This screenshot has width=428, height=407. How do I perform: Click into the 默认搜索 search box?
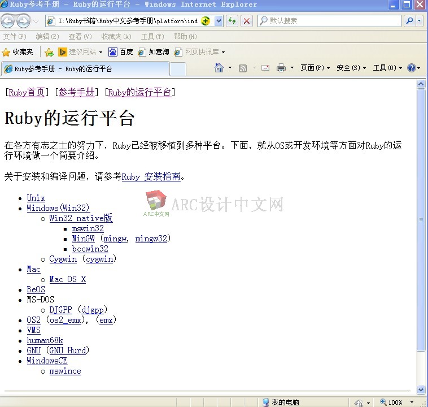click(x=329, y=21)
